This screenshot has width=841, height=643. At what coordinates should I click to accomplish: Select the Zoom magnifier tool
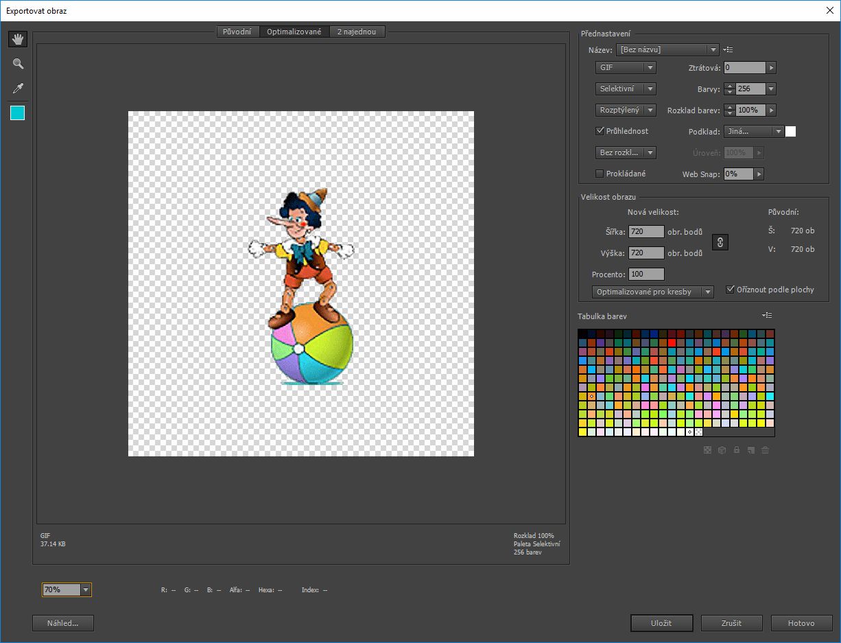tap(18, 64)
